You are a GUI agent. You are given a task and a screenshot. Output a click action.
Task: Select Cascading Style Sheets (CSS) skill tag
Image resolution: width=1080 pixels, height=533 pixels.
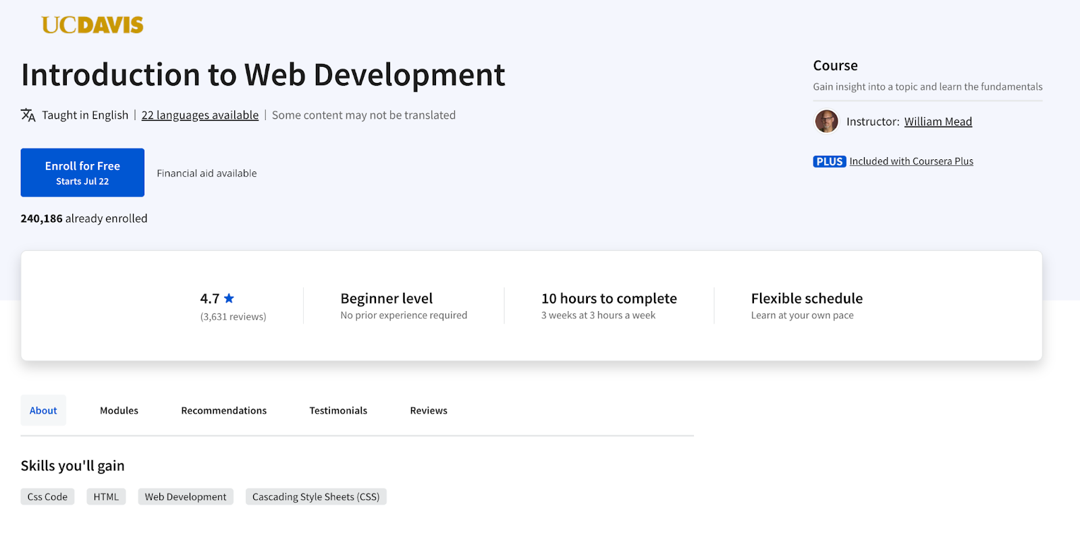[316, 497]
